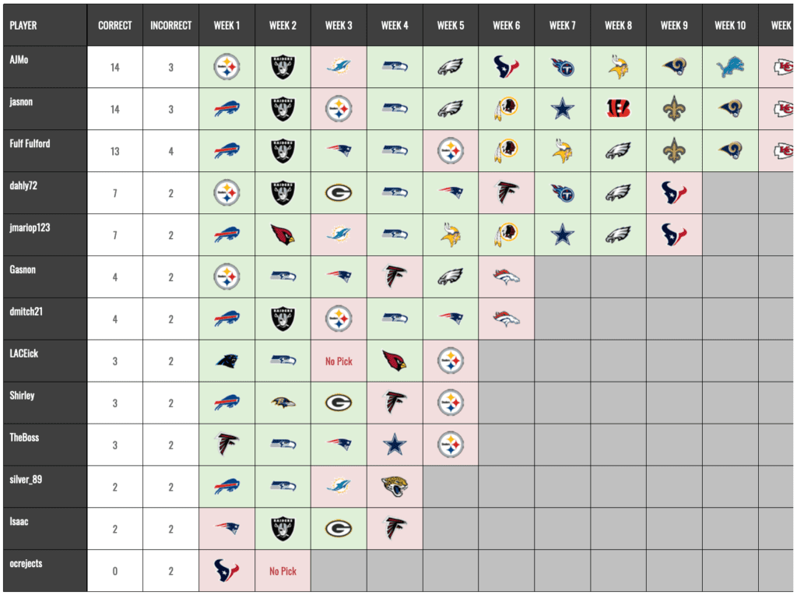Sort by the INCORRECT column header

click(171, 25)
